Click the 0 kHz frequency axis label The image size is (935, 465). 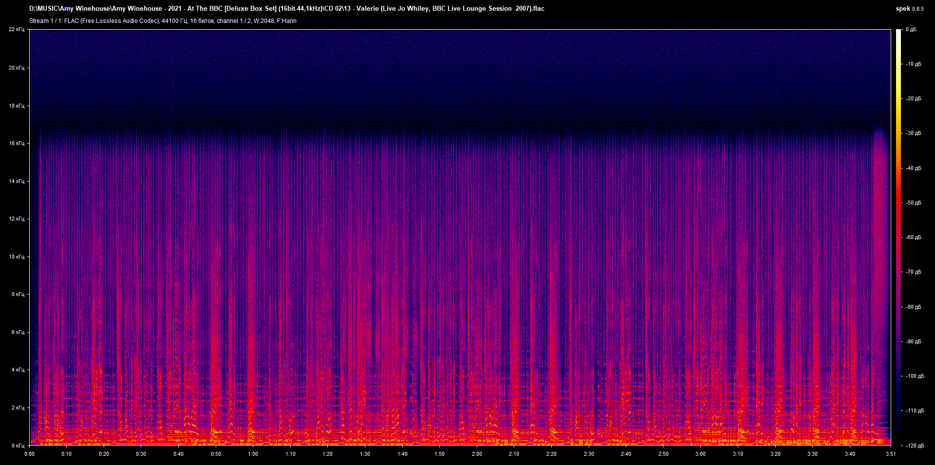coord(18,446)
